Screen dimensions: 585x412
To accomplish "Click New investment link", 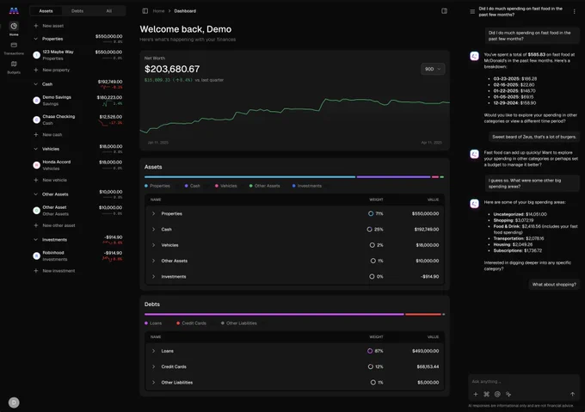I will coord(58,271).
